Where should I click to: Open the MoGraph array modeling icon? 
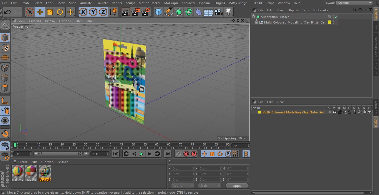pyautogui.click(x=189, y=12)
